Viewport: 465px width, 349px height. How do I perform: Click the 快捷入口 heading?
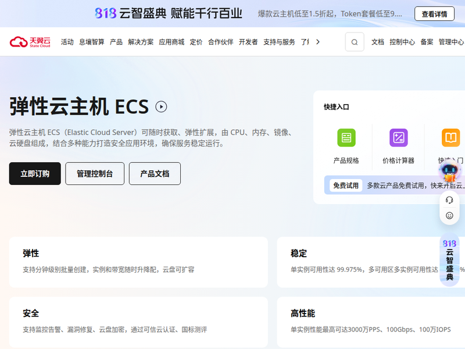pos(337,107)
